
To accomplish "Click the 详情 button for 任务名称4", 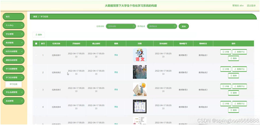I will tap(226, 104).
